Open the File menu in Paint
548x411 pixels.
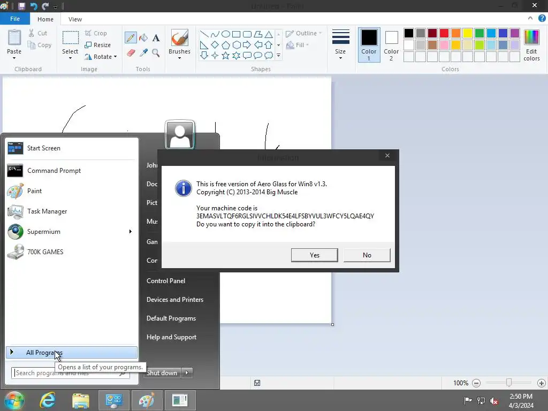click(14, 19)
